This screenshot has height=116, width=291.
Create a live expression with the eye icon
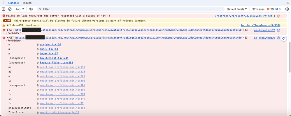coord(31,9)
